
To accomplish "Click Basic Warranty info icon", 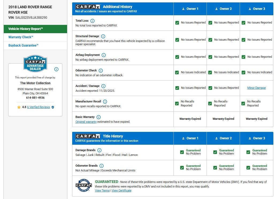I will coord(99,117).
